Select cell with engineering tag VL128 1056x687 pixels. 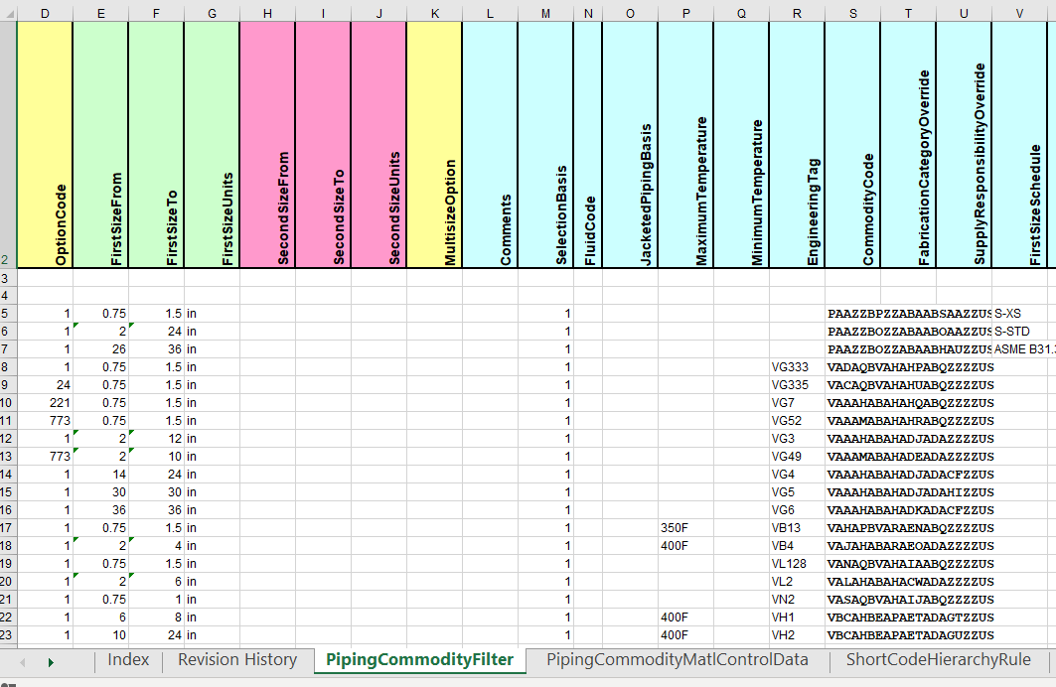[797, 564]
